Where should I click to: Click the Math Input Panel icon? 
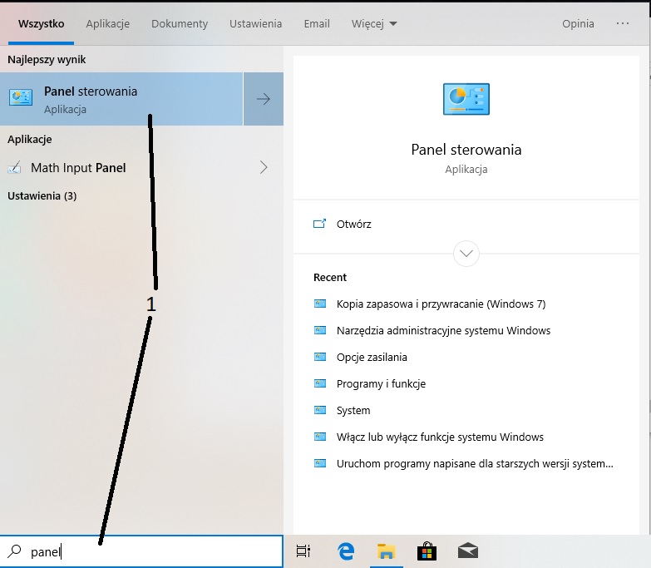[x=14, y=168]
